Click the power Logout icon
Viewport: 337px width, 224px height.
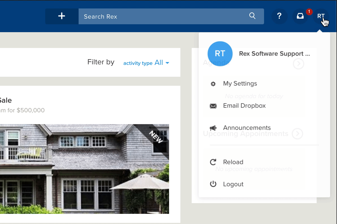213,184
